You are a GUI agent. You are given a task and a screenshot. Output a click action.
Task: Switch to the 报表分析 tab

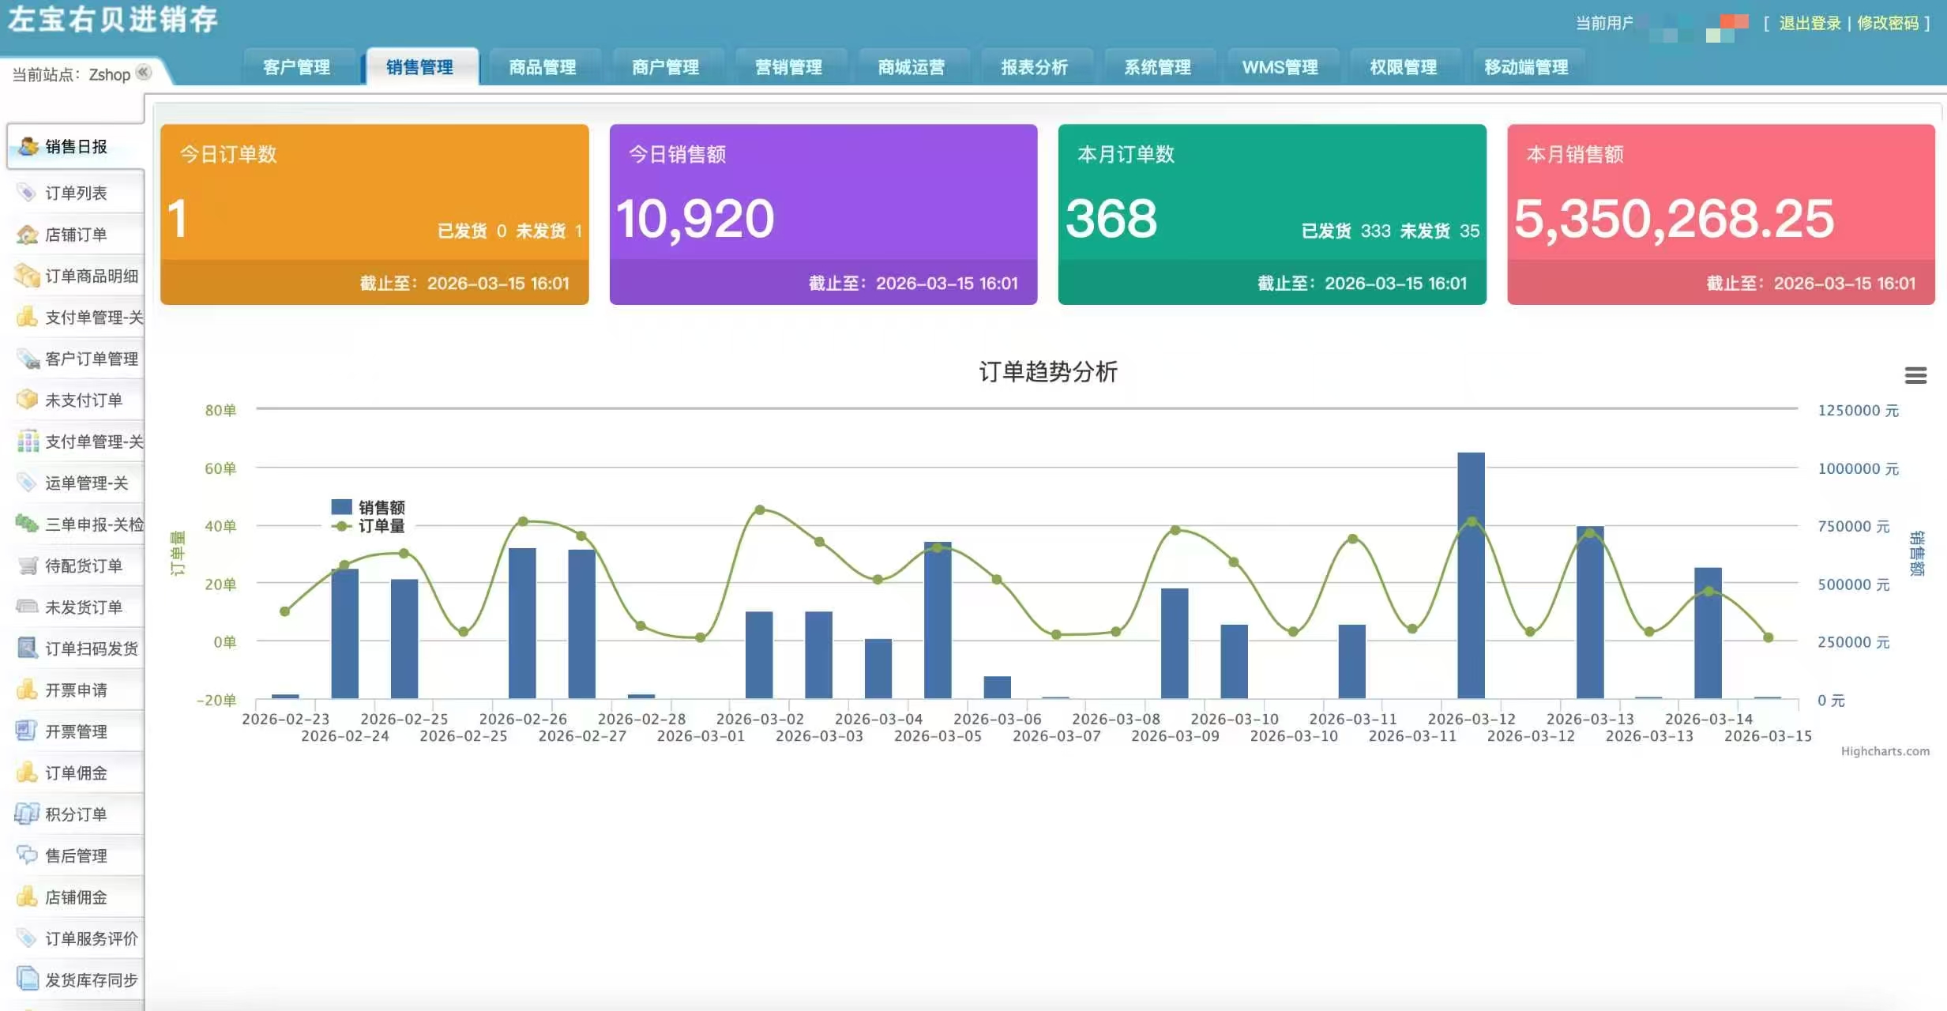(x=1035, y=67)
